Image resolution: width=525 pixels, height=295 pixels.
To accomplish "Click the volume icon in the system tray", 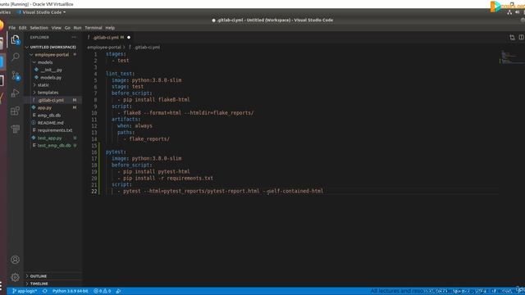I will (x=518, y=12).
